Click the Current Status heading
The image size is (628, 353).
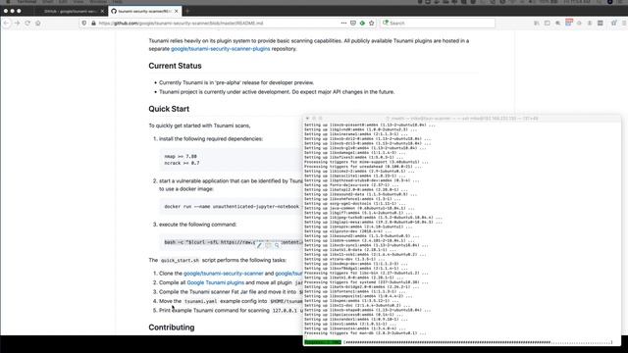(x=175, y=66)
